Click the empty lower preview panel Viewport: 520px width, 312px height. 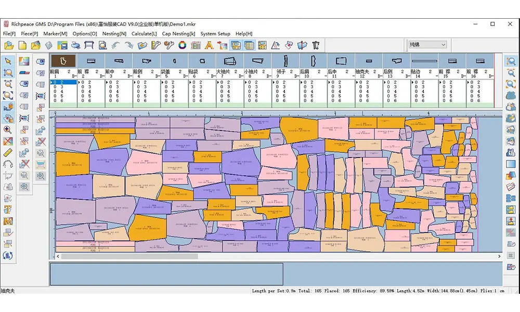(166, 274)
